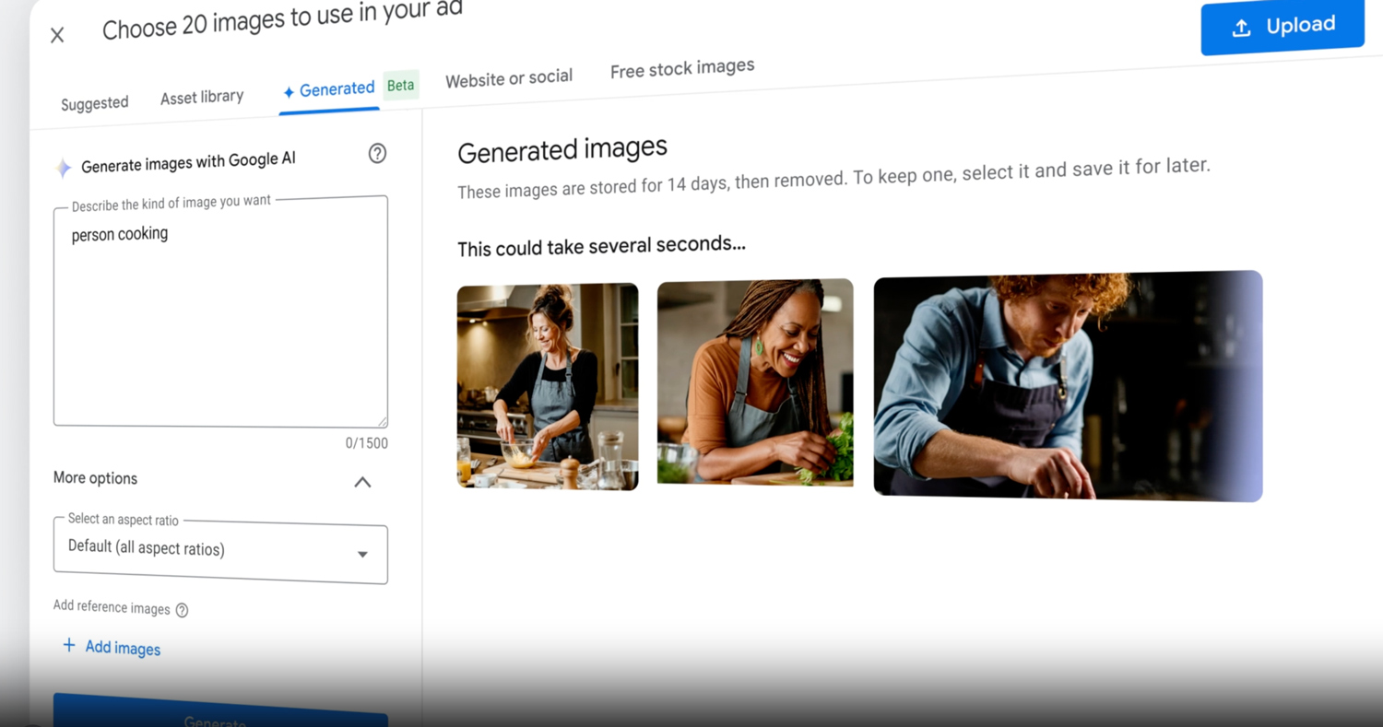Close the image chooser dialog
The height and width of the screenshot is (727, 1383).
pyautogui.click(x=57, y=35)
